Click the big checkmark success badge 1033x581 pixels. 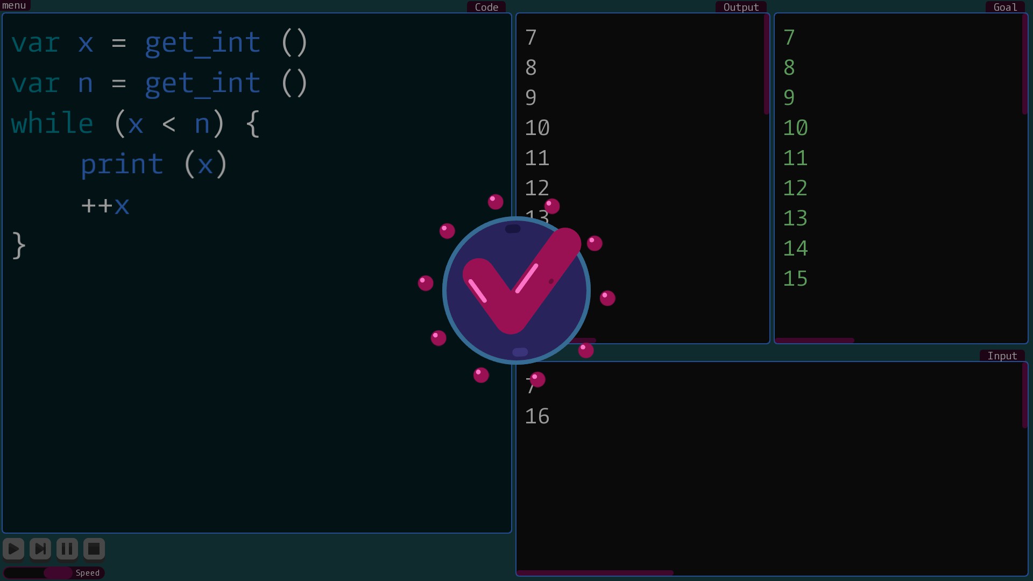pyautogui.click(x=516, y=290)
